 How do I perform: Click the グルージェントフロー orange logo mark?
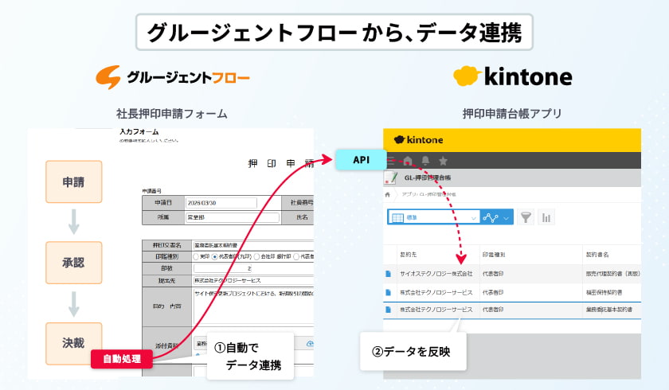(108, 77)
